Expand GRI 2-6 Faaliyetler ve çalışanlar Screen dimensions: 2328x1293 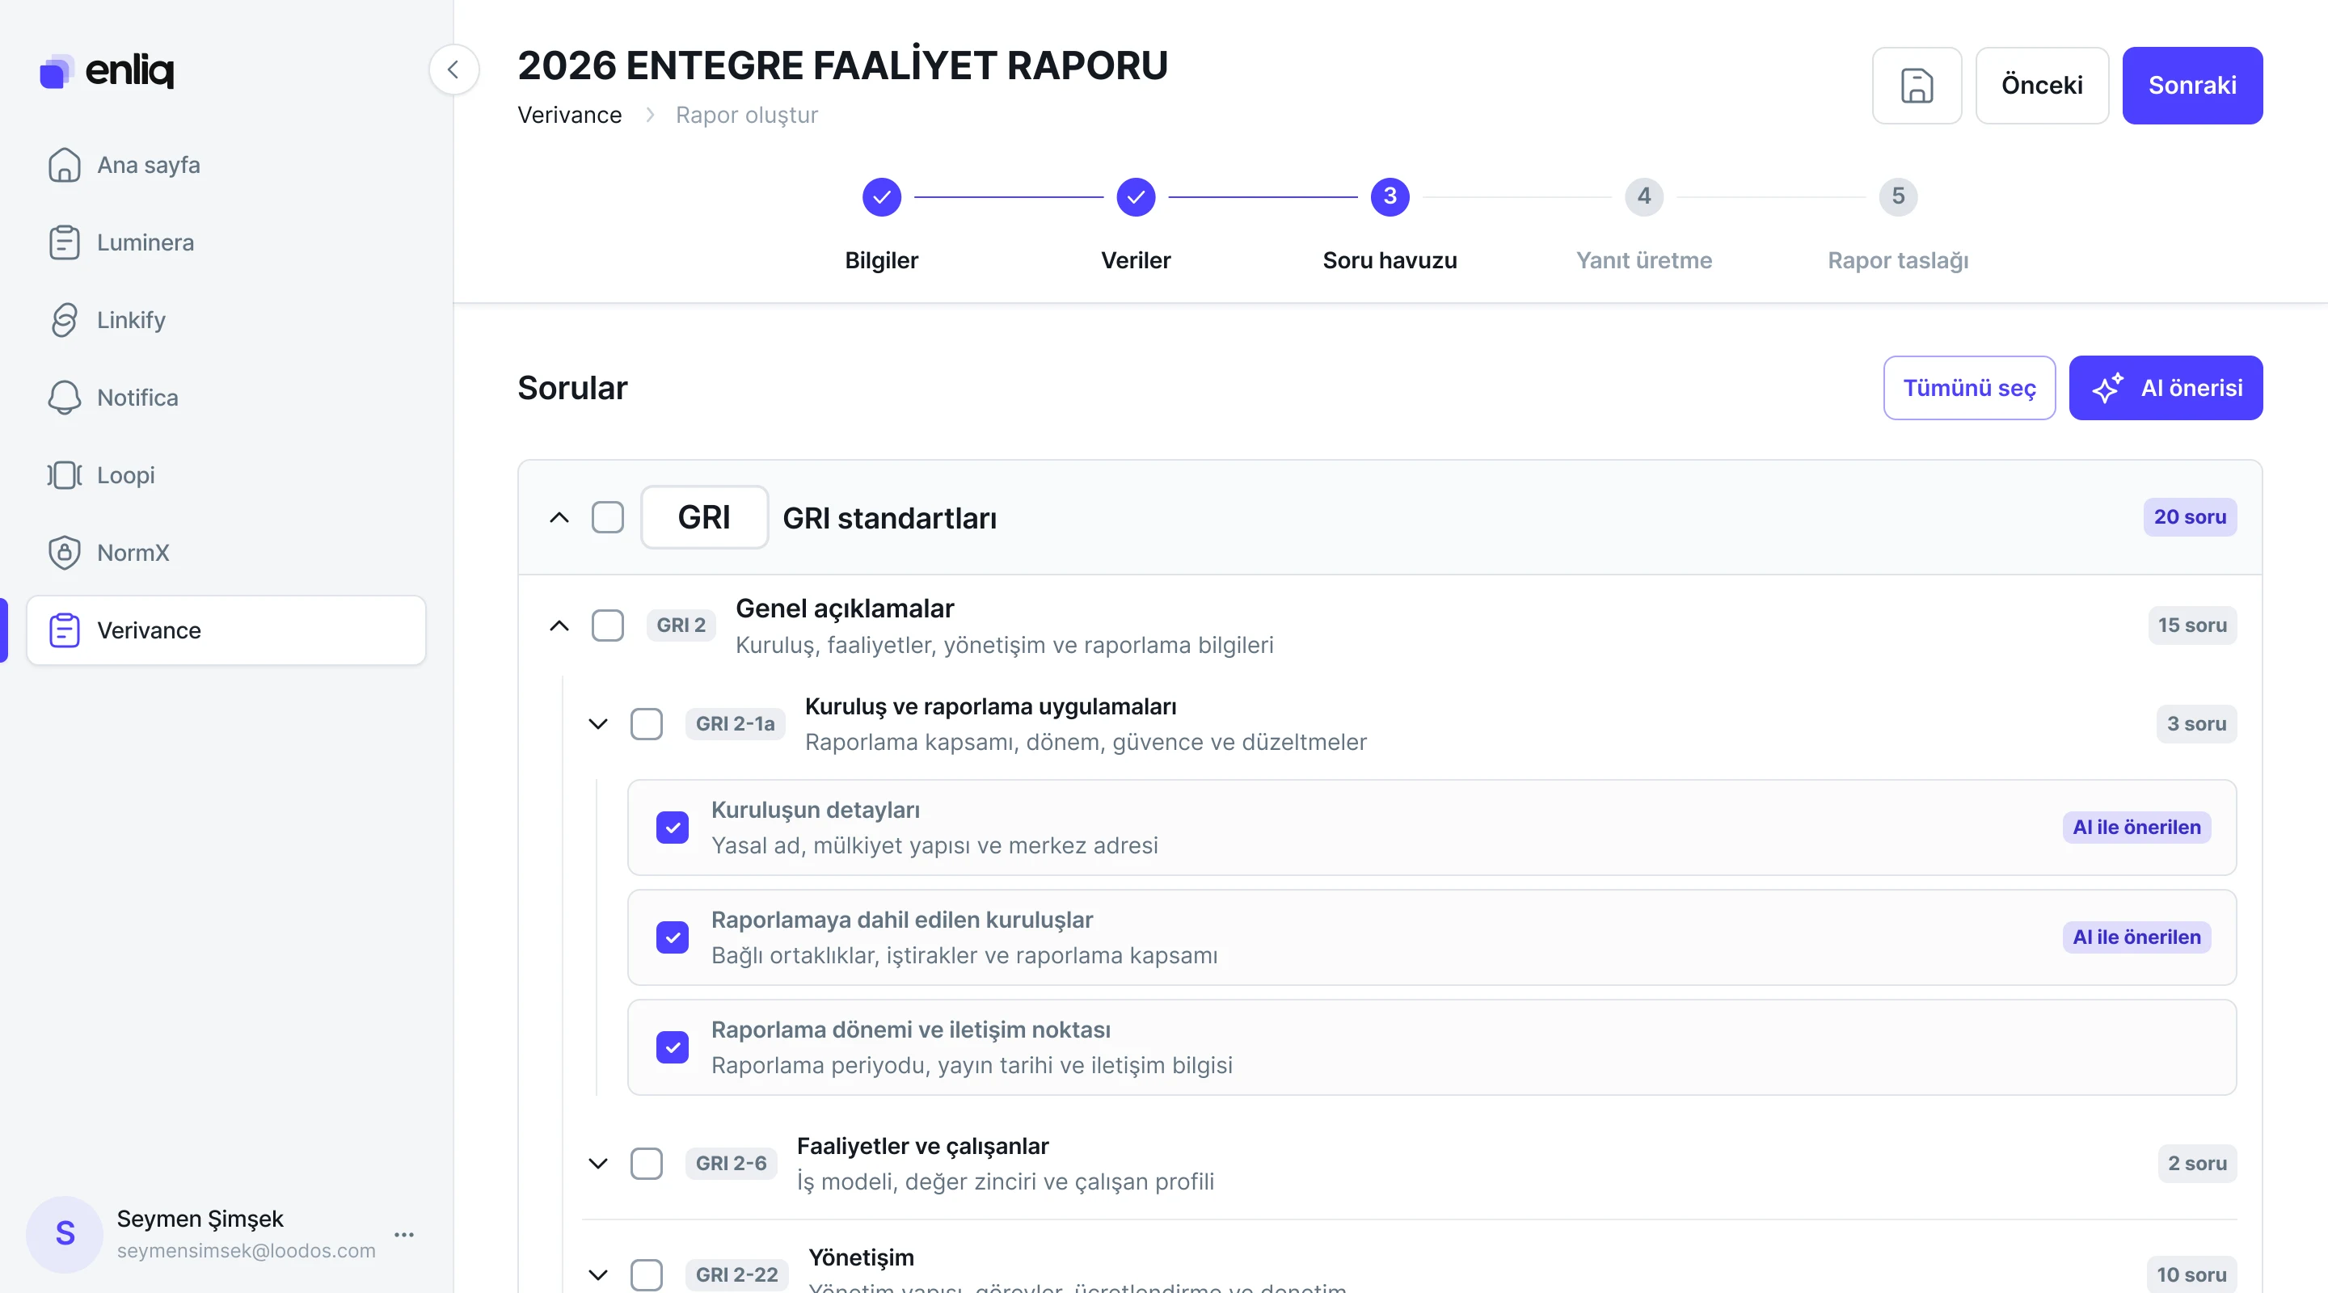(598, 1164)
